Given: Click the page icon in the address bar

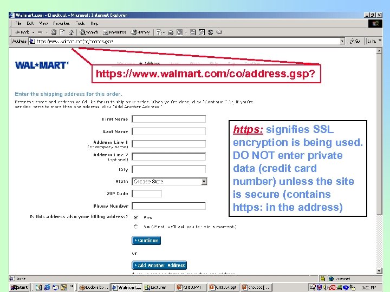Looking at the screenshot, I should (x=32, y=41).
